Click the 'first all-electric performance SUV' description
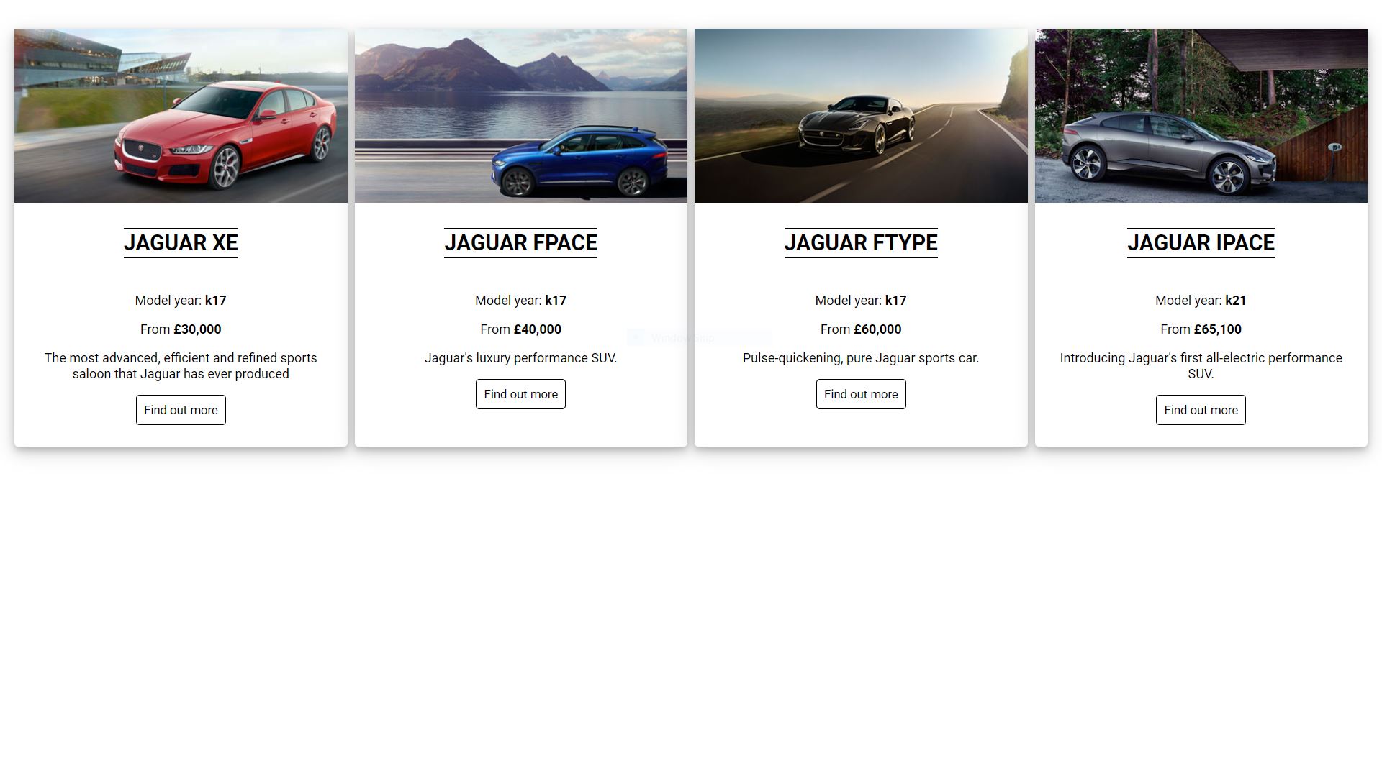The height and width of the screenshot is (776, 1382). (x=1201, y=366)
